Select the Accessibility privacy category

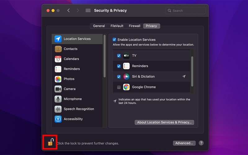coord(77,119)
